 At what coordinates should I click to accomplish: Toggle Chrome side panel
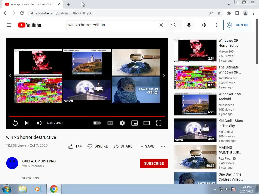coord(237,13)
